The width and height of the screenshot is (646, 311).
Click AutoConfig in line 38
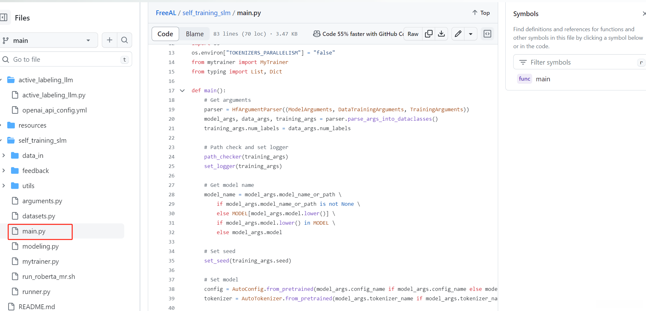click(248, 289)
